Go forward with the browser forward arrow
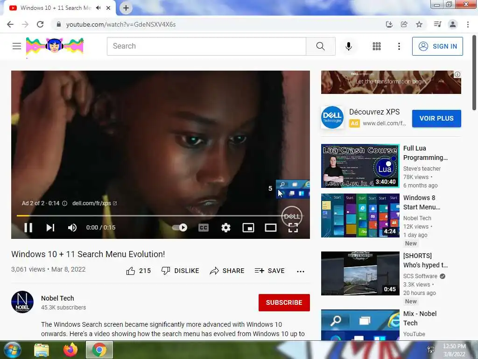 tap(25, 24)
